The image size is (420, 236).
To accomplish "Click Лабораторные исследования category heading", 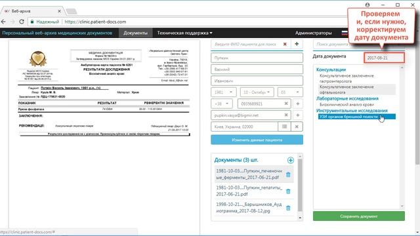I will [347, 98].
